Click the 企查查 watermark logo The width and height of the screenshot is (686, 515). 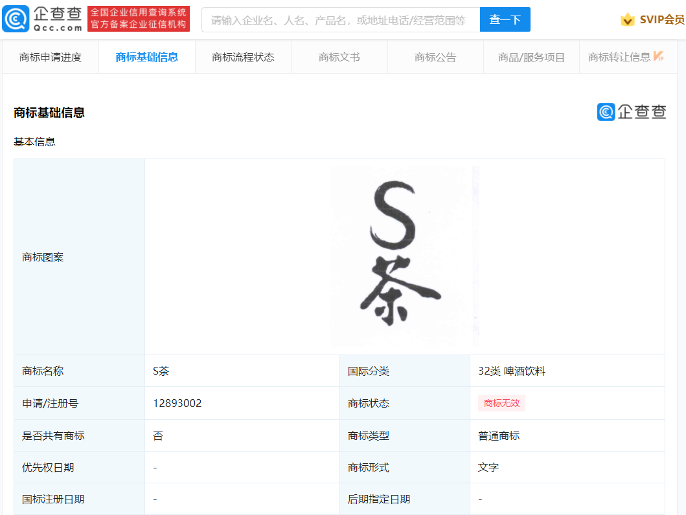point(631,112)
